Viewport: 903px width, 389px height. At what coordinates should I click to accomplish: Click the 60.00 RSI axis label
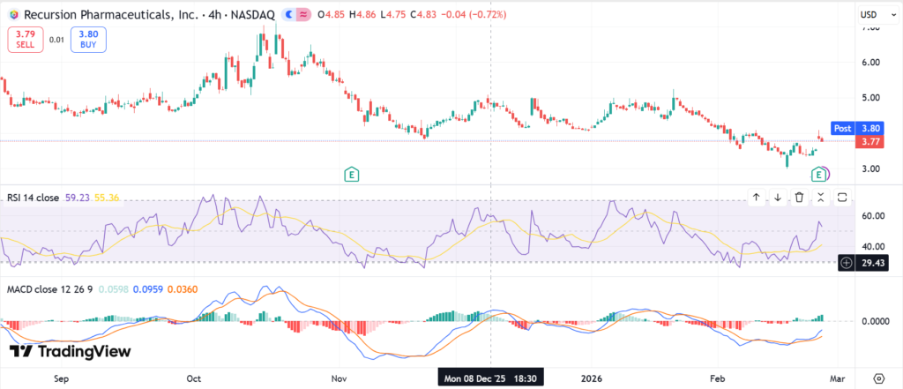pos(872,216)
